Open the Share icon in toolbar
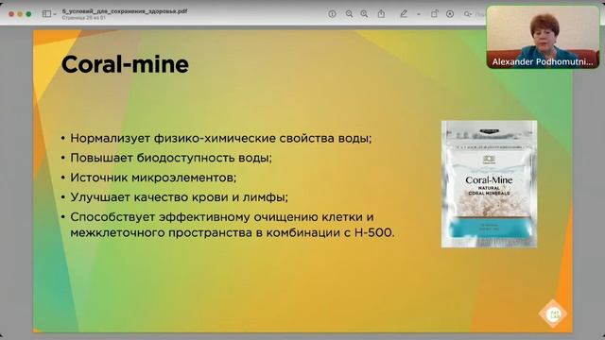The image size is (605, 340). tap(381, 13)
